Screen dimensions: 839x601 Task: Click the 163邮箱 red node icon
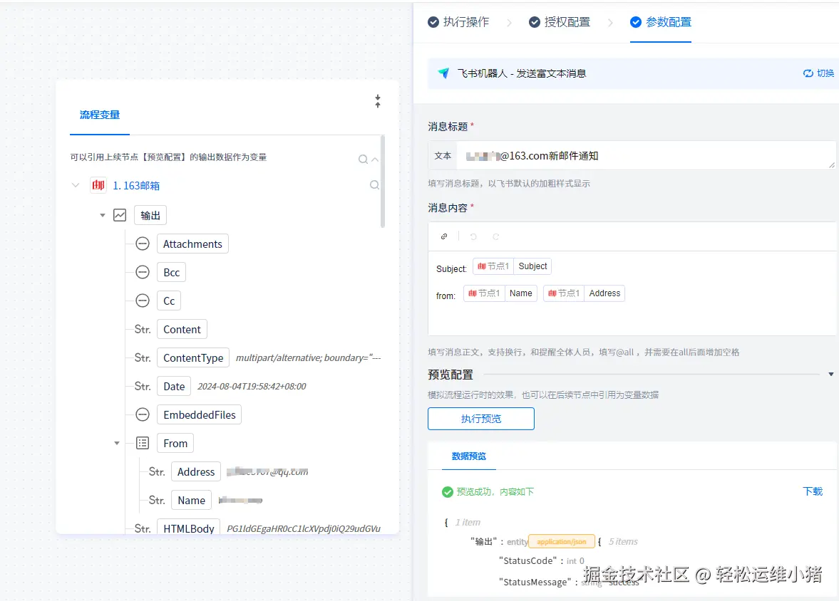(98, 185)
